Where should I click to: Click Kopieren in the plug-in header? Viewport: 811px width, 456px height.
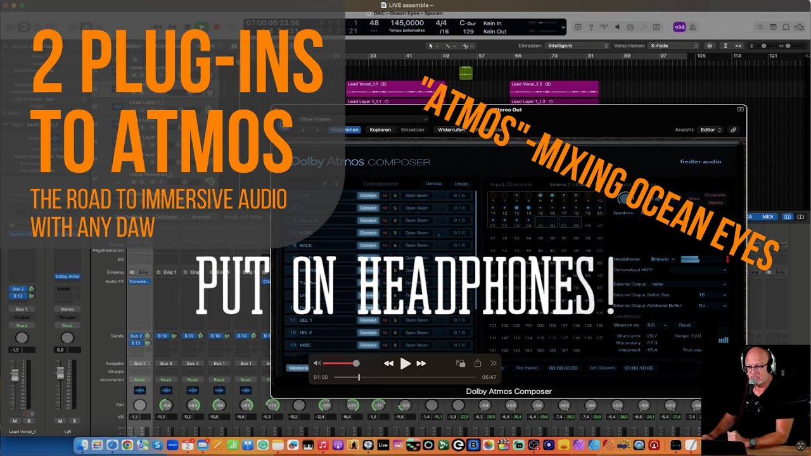(380, 130)
